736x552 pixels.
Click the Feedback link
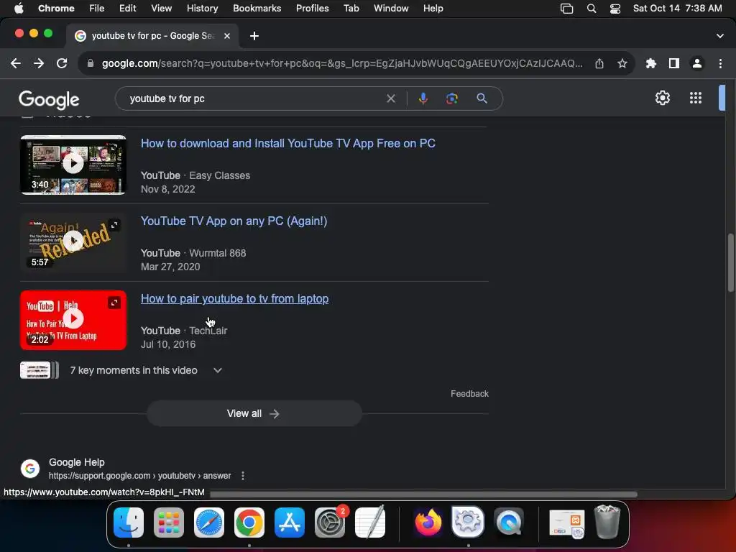point(469,394)
